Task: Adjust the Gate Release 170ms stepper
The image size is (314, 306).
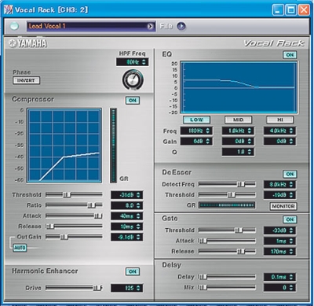Action: click(x=291, y=252)
